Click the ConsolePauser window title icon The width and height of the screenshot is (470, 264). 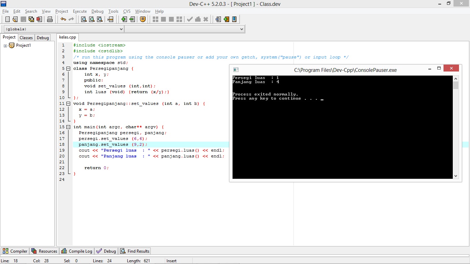click(x=236, y=70)
